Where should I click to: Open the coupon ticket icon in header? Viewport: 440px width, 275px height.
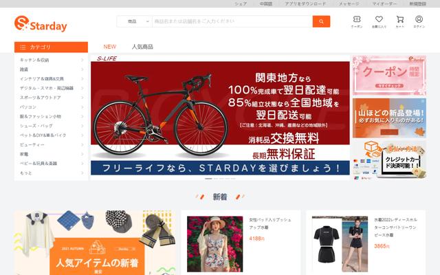point(357,19)
